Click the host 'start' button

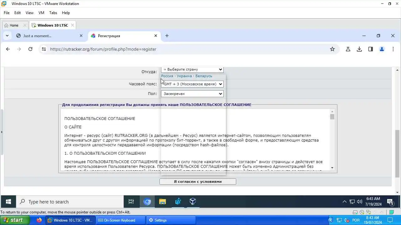15,220
